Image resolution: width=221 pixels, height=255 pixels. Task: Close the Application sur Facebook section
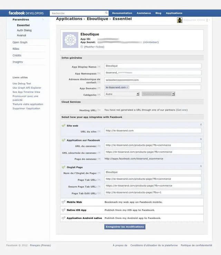tap(201, 139)
